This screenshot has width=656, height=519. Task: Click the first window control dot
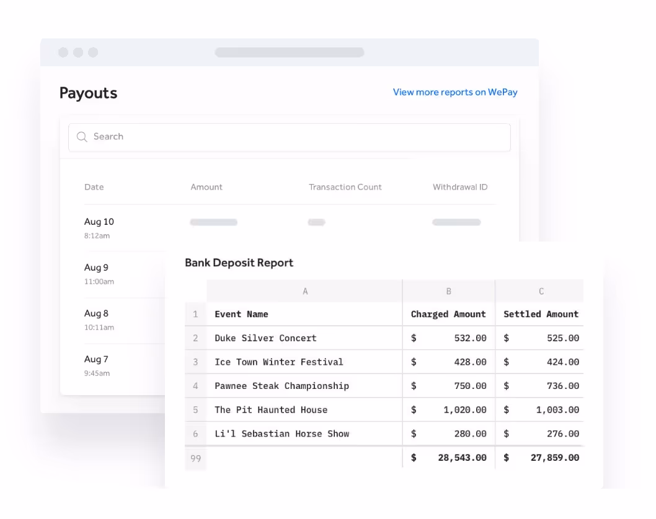pyautogui.click(x=63, y=52)
